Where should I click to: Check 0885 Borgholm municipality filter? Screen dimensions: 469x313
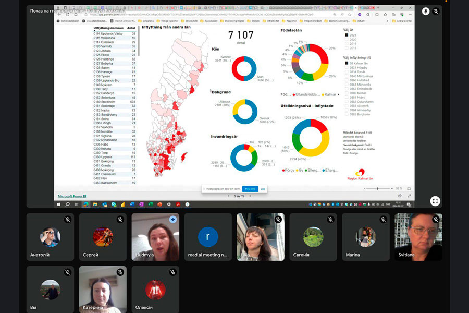click(x=347, y=114)
